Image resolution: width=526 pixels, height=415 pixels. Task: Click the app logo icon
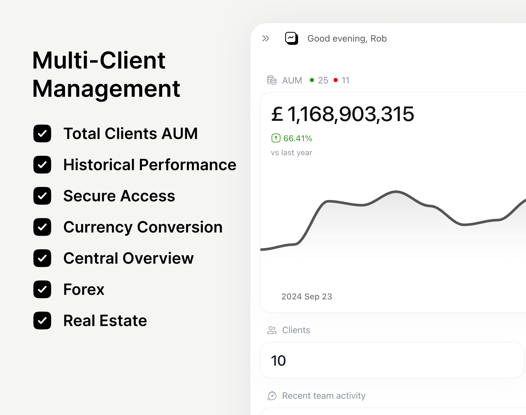coord(292,38)
